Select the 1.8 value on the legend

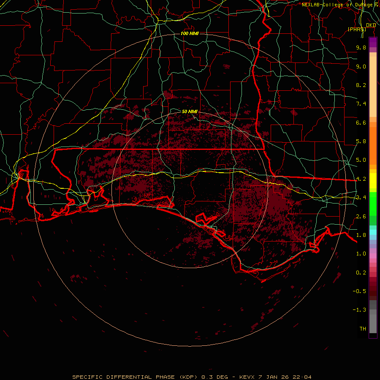pos(361,235)
